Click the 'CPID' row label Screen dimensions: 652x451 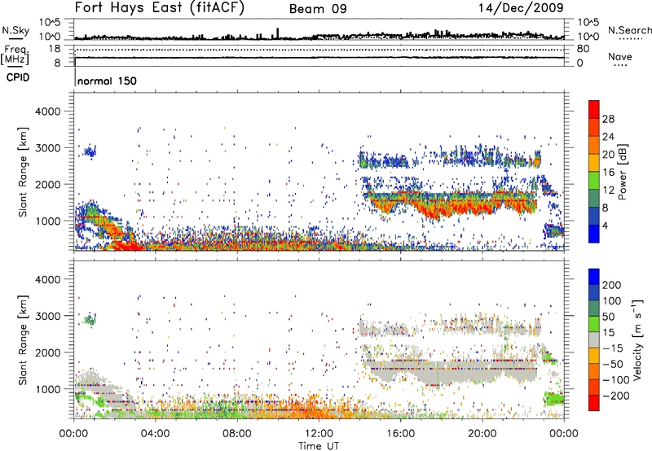(18, 77)
